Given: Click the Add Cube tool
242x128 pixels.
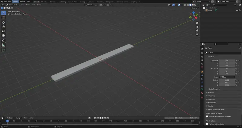Looking at the screenshot, I should (x=4, y=50).
